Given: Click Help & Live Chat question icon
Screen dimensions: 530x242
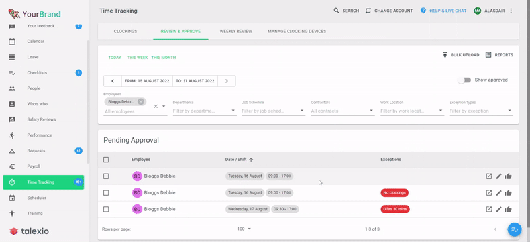Looking at the screenshot, I should coord(423,11).
